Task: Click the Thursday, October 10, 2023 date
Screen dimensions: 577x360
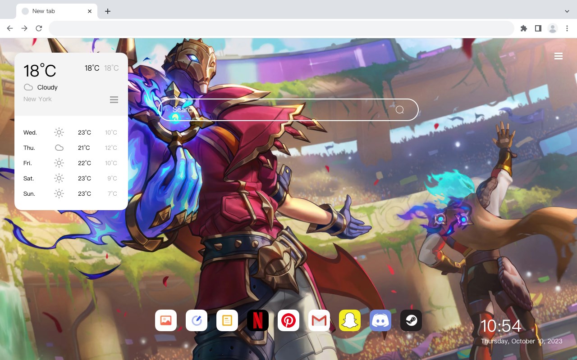Action: [x=522, y=341]
